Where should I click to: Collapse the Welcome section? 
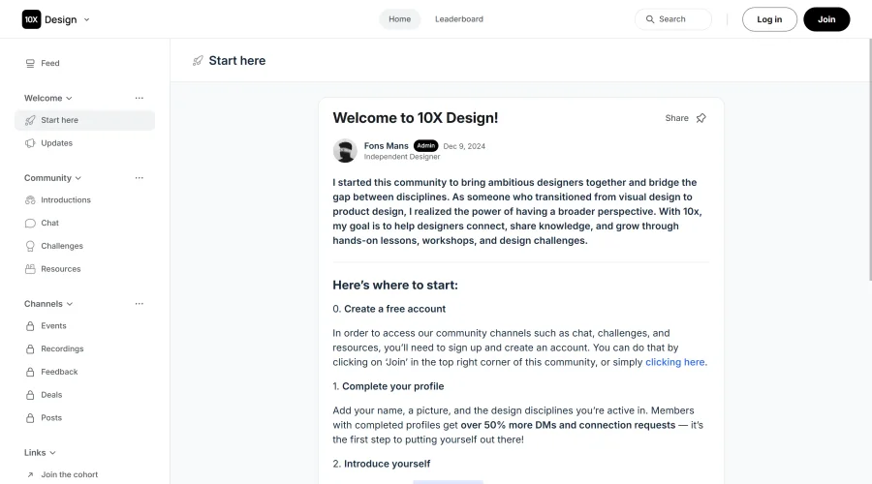[x=47, y=98]
